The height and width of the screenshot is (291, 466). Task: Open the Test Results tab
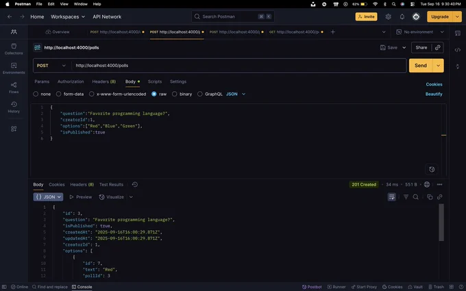(111, 184)
